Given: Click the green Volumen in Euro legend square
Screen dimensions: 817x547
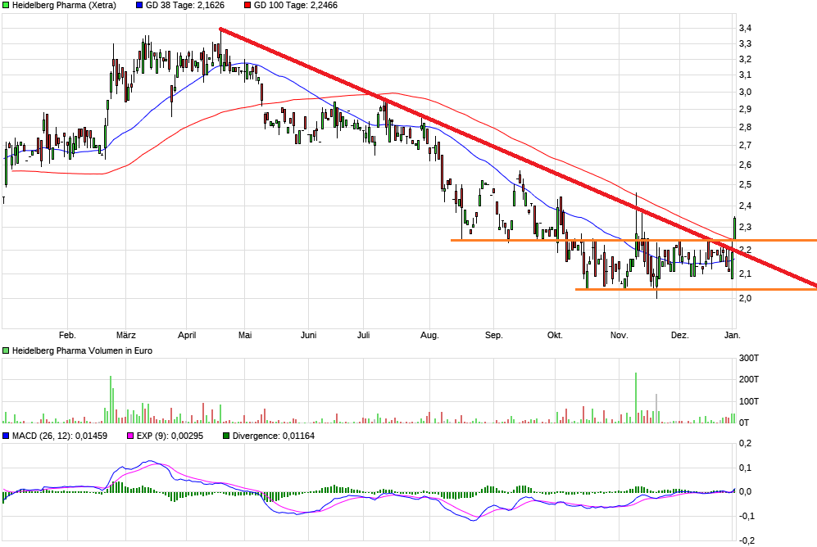Looking at the screenshot, I should coord(7,350).
